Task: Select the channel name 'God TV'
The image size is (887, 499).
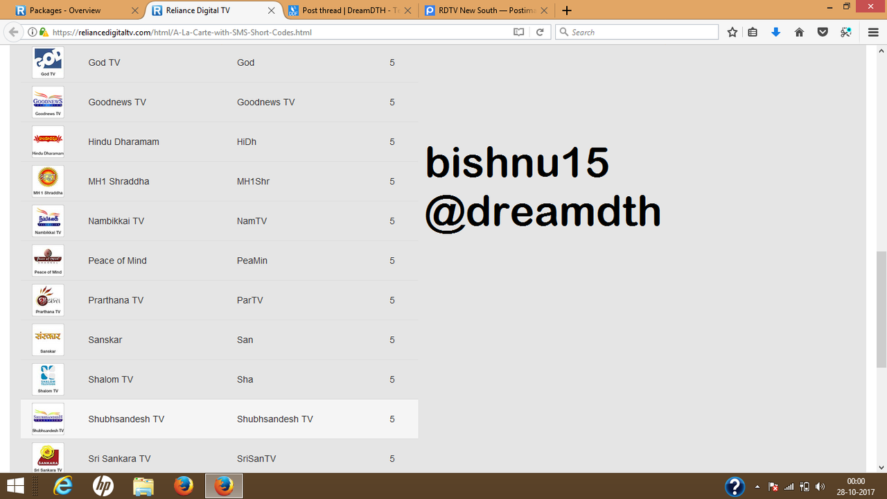Action: [x=104, y=62]
